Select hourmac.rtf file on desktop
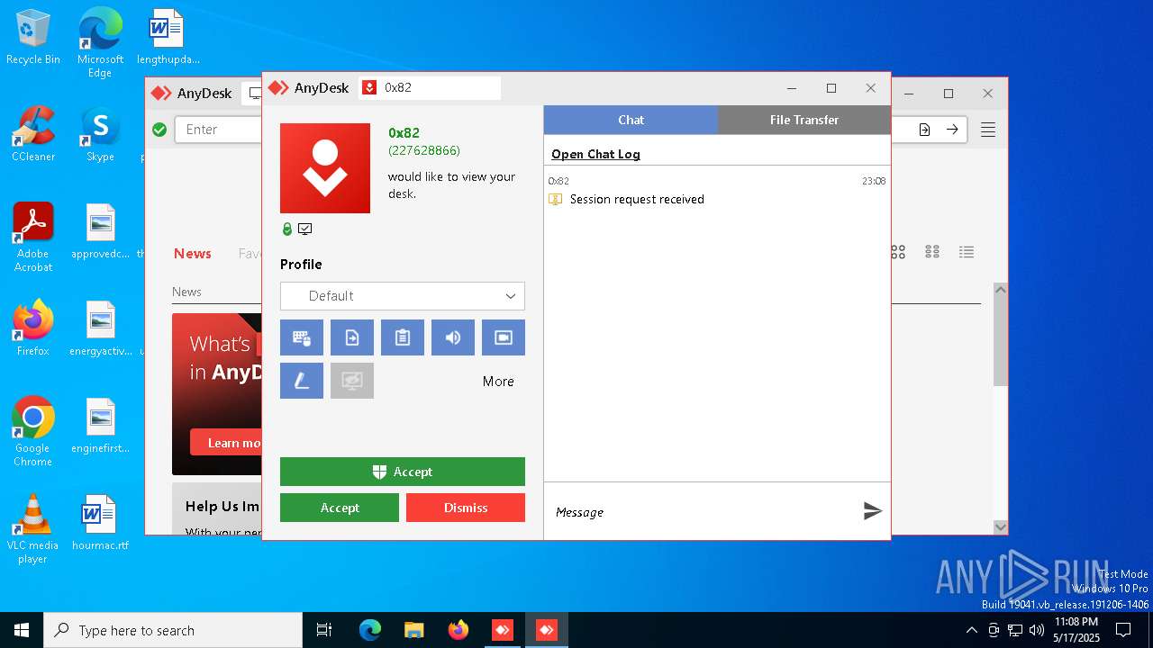The image size is (1153, 648). tap(100, 522)
